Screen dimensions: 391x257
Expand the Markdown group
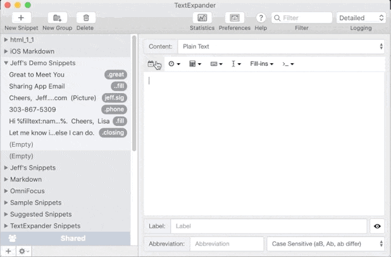pos(6,179)
